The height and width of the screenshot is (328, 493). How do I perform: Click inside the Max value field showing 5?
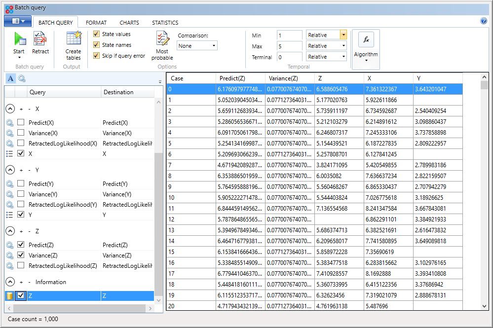coord(289,46)
